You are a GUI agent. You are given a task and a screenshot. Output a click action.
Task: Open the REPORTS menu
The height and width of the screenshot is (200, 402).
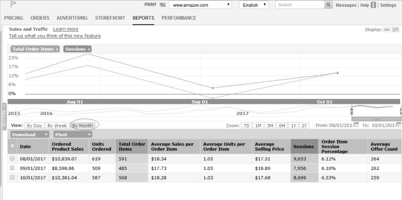(143, 18)
